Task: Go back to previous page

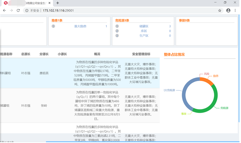Action: click(4, 10)
